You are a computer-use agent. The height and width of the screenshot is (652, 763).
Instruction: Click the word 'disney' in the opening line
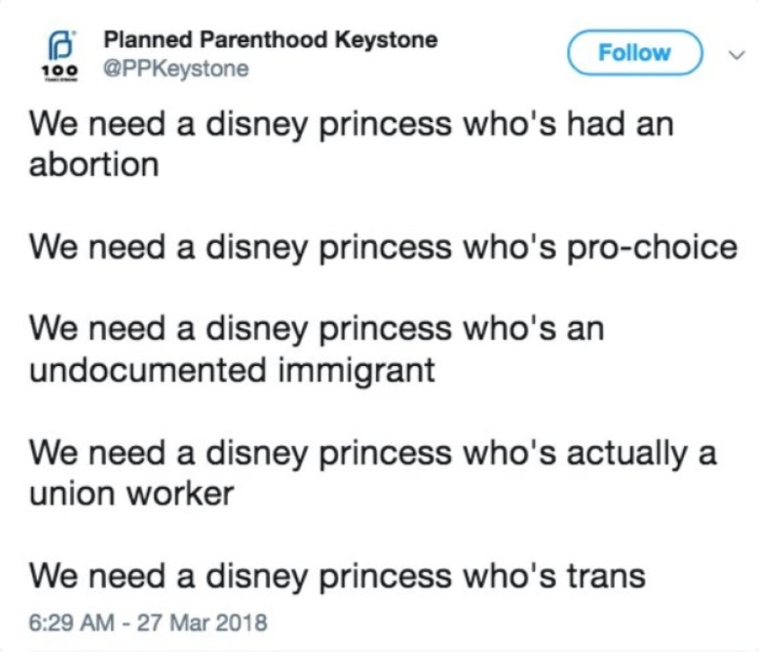click(x=251, y=124)
